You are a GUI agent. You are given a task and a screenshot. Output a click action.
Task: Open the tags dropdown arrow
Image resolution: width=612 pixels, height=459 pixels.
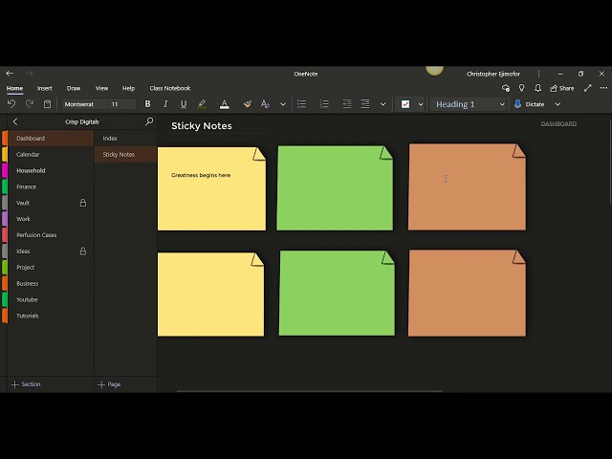[x=421, y=104]
